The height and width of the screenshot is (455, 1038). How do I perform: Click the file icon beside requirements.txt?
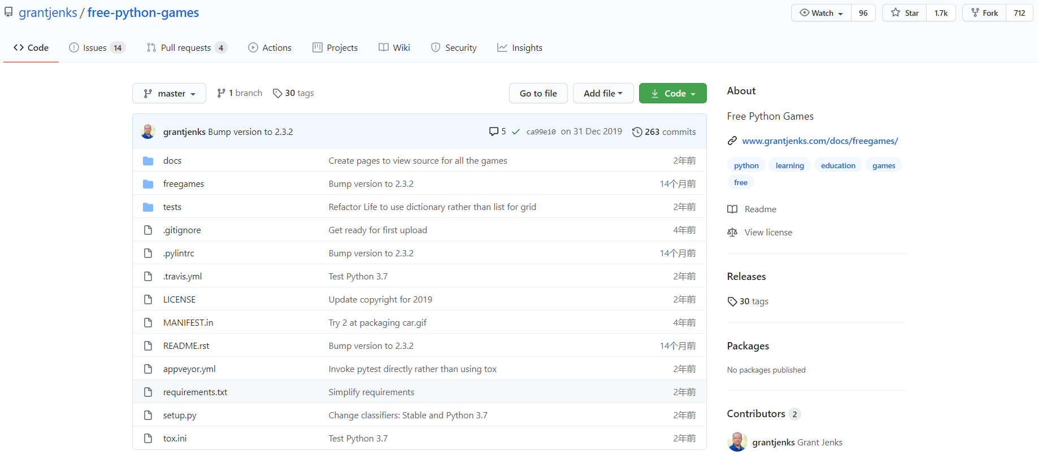pyautogui.click(x=148, y=392)
